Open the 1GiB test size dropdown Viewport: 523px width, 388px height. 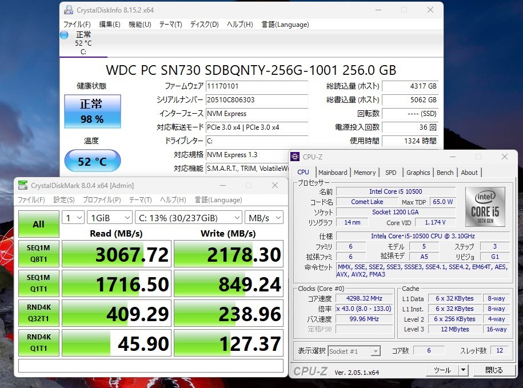pos(110,218)
